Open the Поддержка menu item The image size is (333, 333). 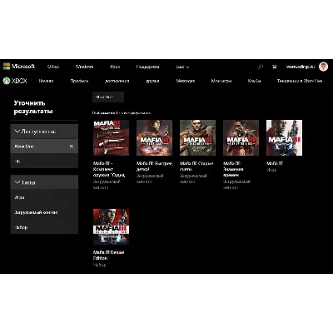(x=147, y=67)
